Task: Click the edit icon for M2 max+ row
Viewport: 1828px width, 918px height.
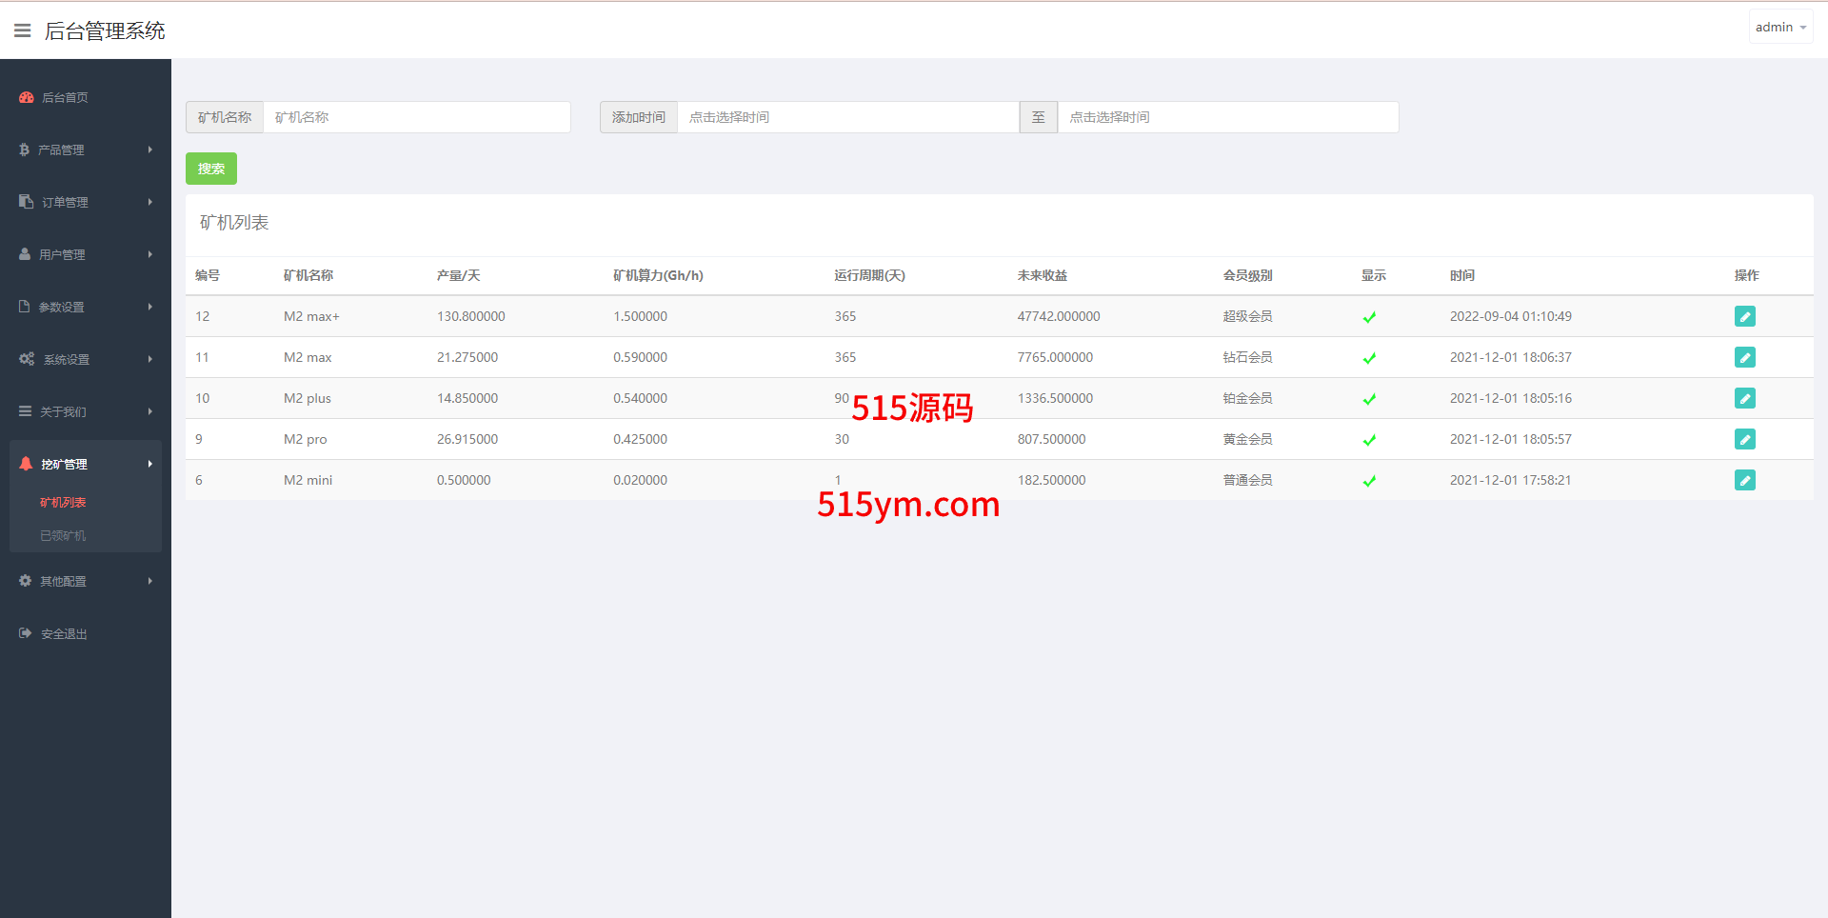Action: pos(1744,316)
